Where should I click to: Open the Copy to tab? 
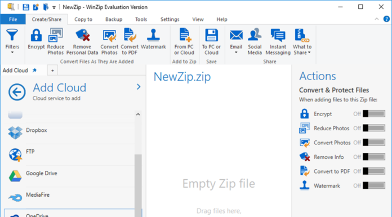(x=83, y=19)
